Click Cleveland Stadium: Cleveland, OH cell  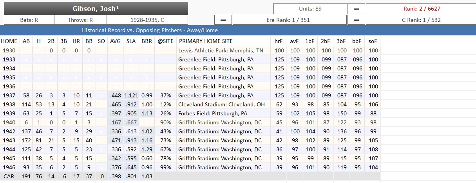tap(219, 104)
